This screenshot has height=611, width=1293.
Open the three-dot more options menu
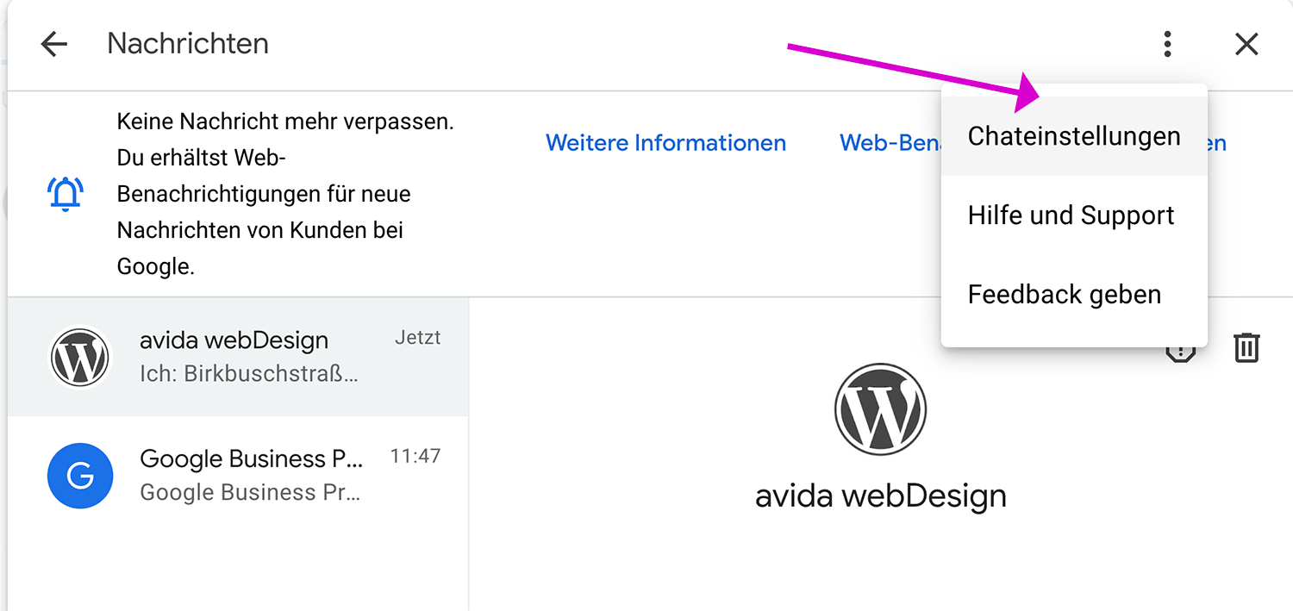point(1167,44)
